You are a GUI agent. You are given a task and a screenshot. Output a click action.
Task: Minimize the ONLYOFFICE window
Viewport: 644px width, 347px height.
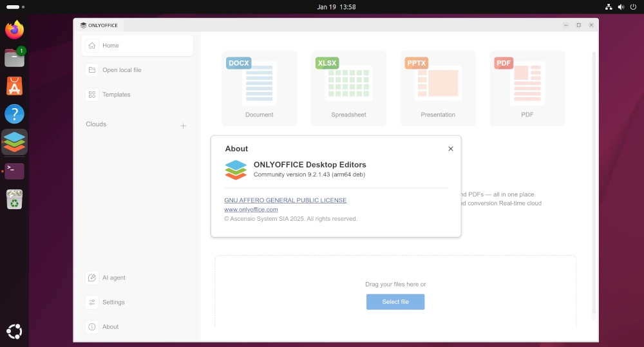(566, 25)
